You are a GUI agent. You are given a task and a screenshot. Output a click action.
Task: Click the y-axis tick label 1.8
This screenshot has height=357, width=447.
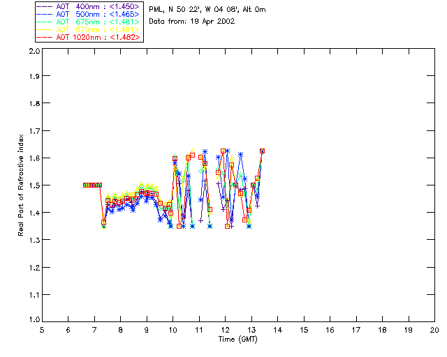click(x=34, y=103)
